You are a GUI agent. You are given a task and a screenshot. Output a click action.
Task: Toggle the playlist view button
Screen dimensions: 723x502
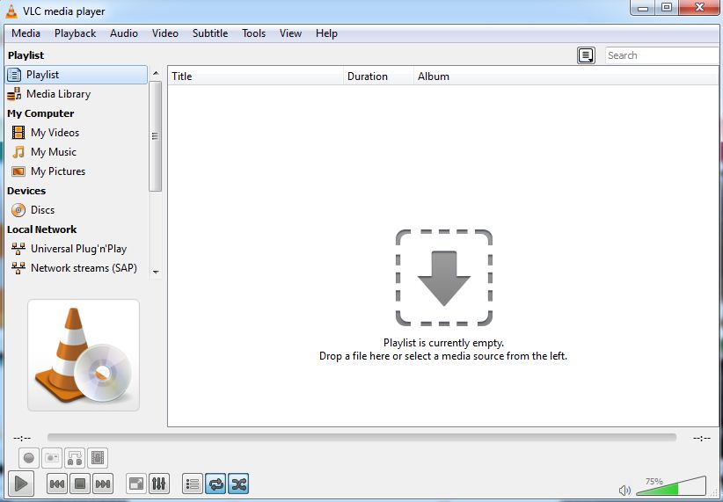193,484
